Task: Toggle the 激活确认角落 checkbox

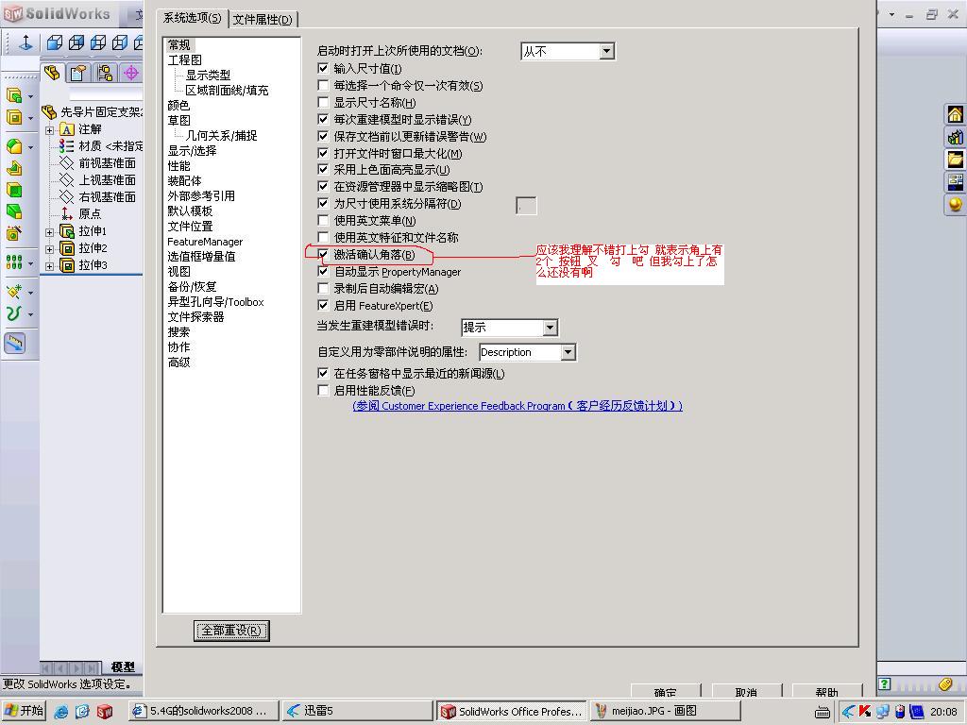Action: click(x=323, y=254)
